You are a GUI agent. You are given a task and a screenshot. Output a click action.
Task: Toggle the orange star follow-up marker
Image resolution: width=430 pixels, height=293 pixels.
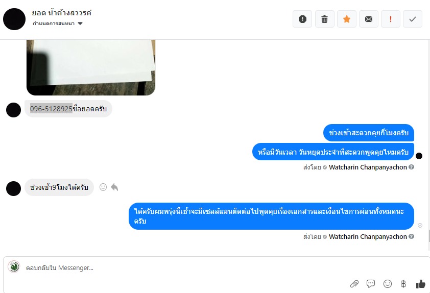[x=347, y=19]
